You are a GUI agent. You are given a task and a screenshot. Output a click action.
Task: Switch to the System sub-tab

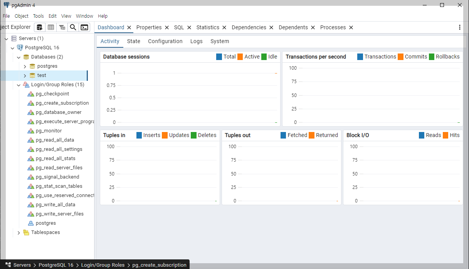[x=220, y=41]
